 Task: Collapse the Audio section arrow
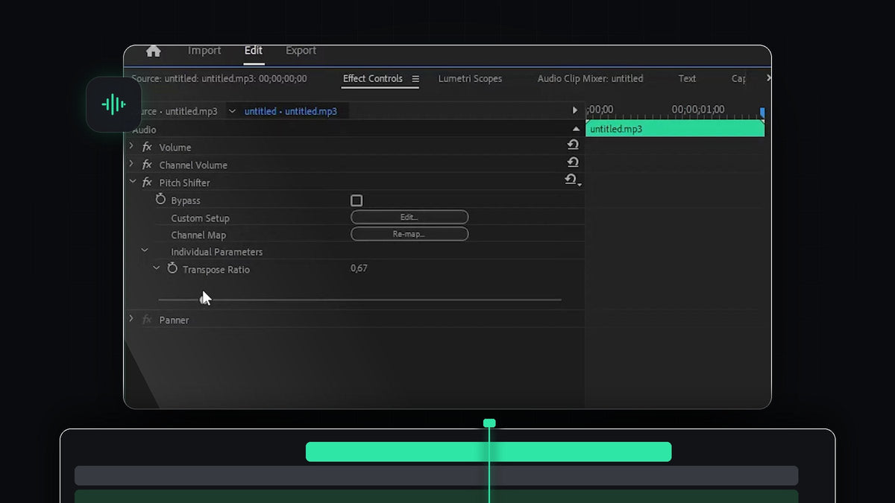pos(576,130)
